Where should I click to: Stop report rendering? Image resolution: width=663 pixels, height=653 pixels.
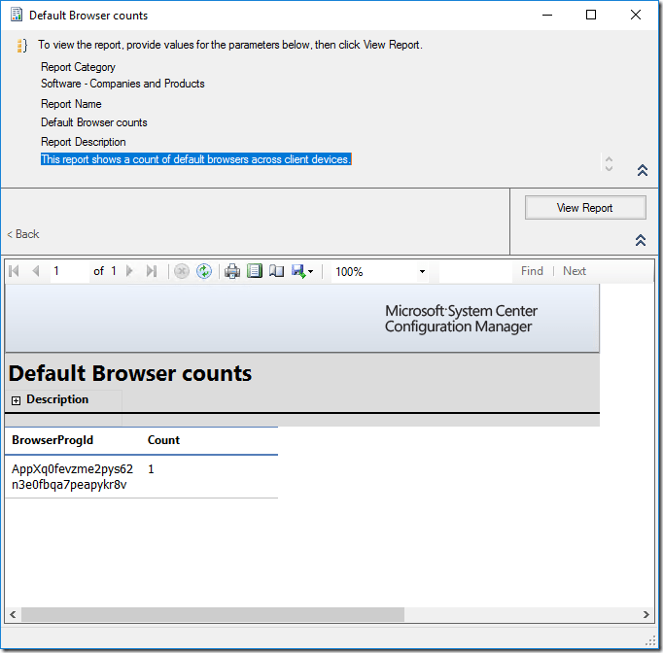coord(182,271)
